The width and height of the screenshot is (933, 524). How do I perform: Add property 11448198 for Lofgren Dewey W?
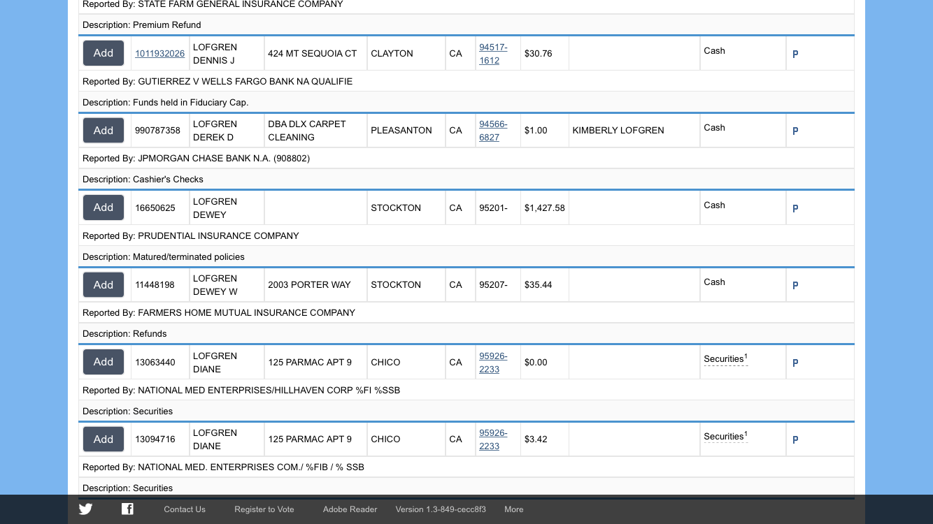104,285
